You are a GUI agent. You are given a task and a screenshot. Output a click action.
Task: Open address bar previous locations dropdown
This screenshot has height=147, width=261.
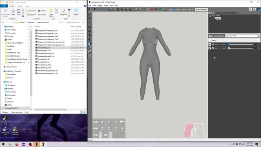point(60,22)
